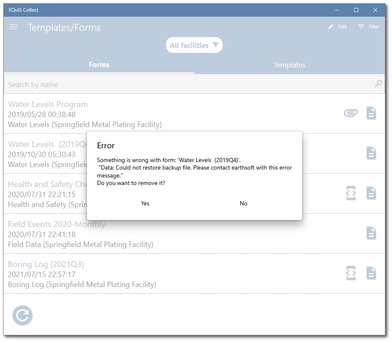
Task: Open the Field Events 2020-Monthly document icon
Action: [x=372, y=233]
